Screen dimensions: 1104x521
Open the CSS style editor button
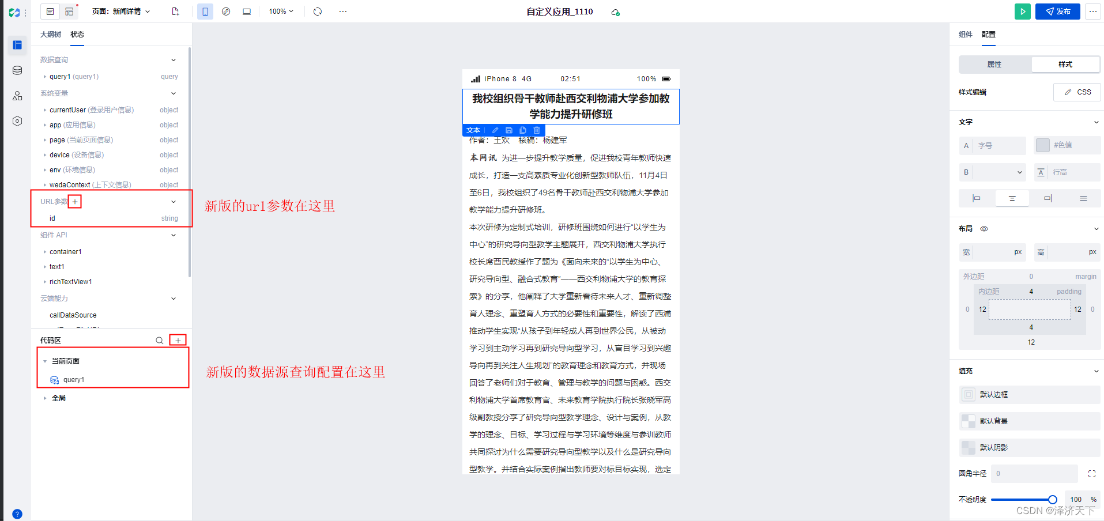tap(1077, 92)
